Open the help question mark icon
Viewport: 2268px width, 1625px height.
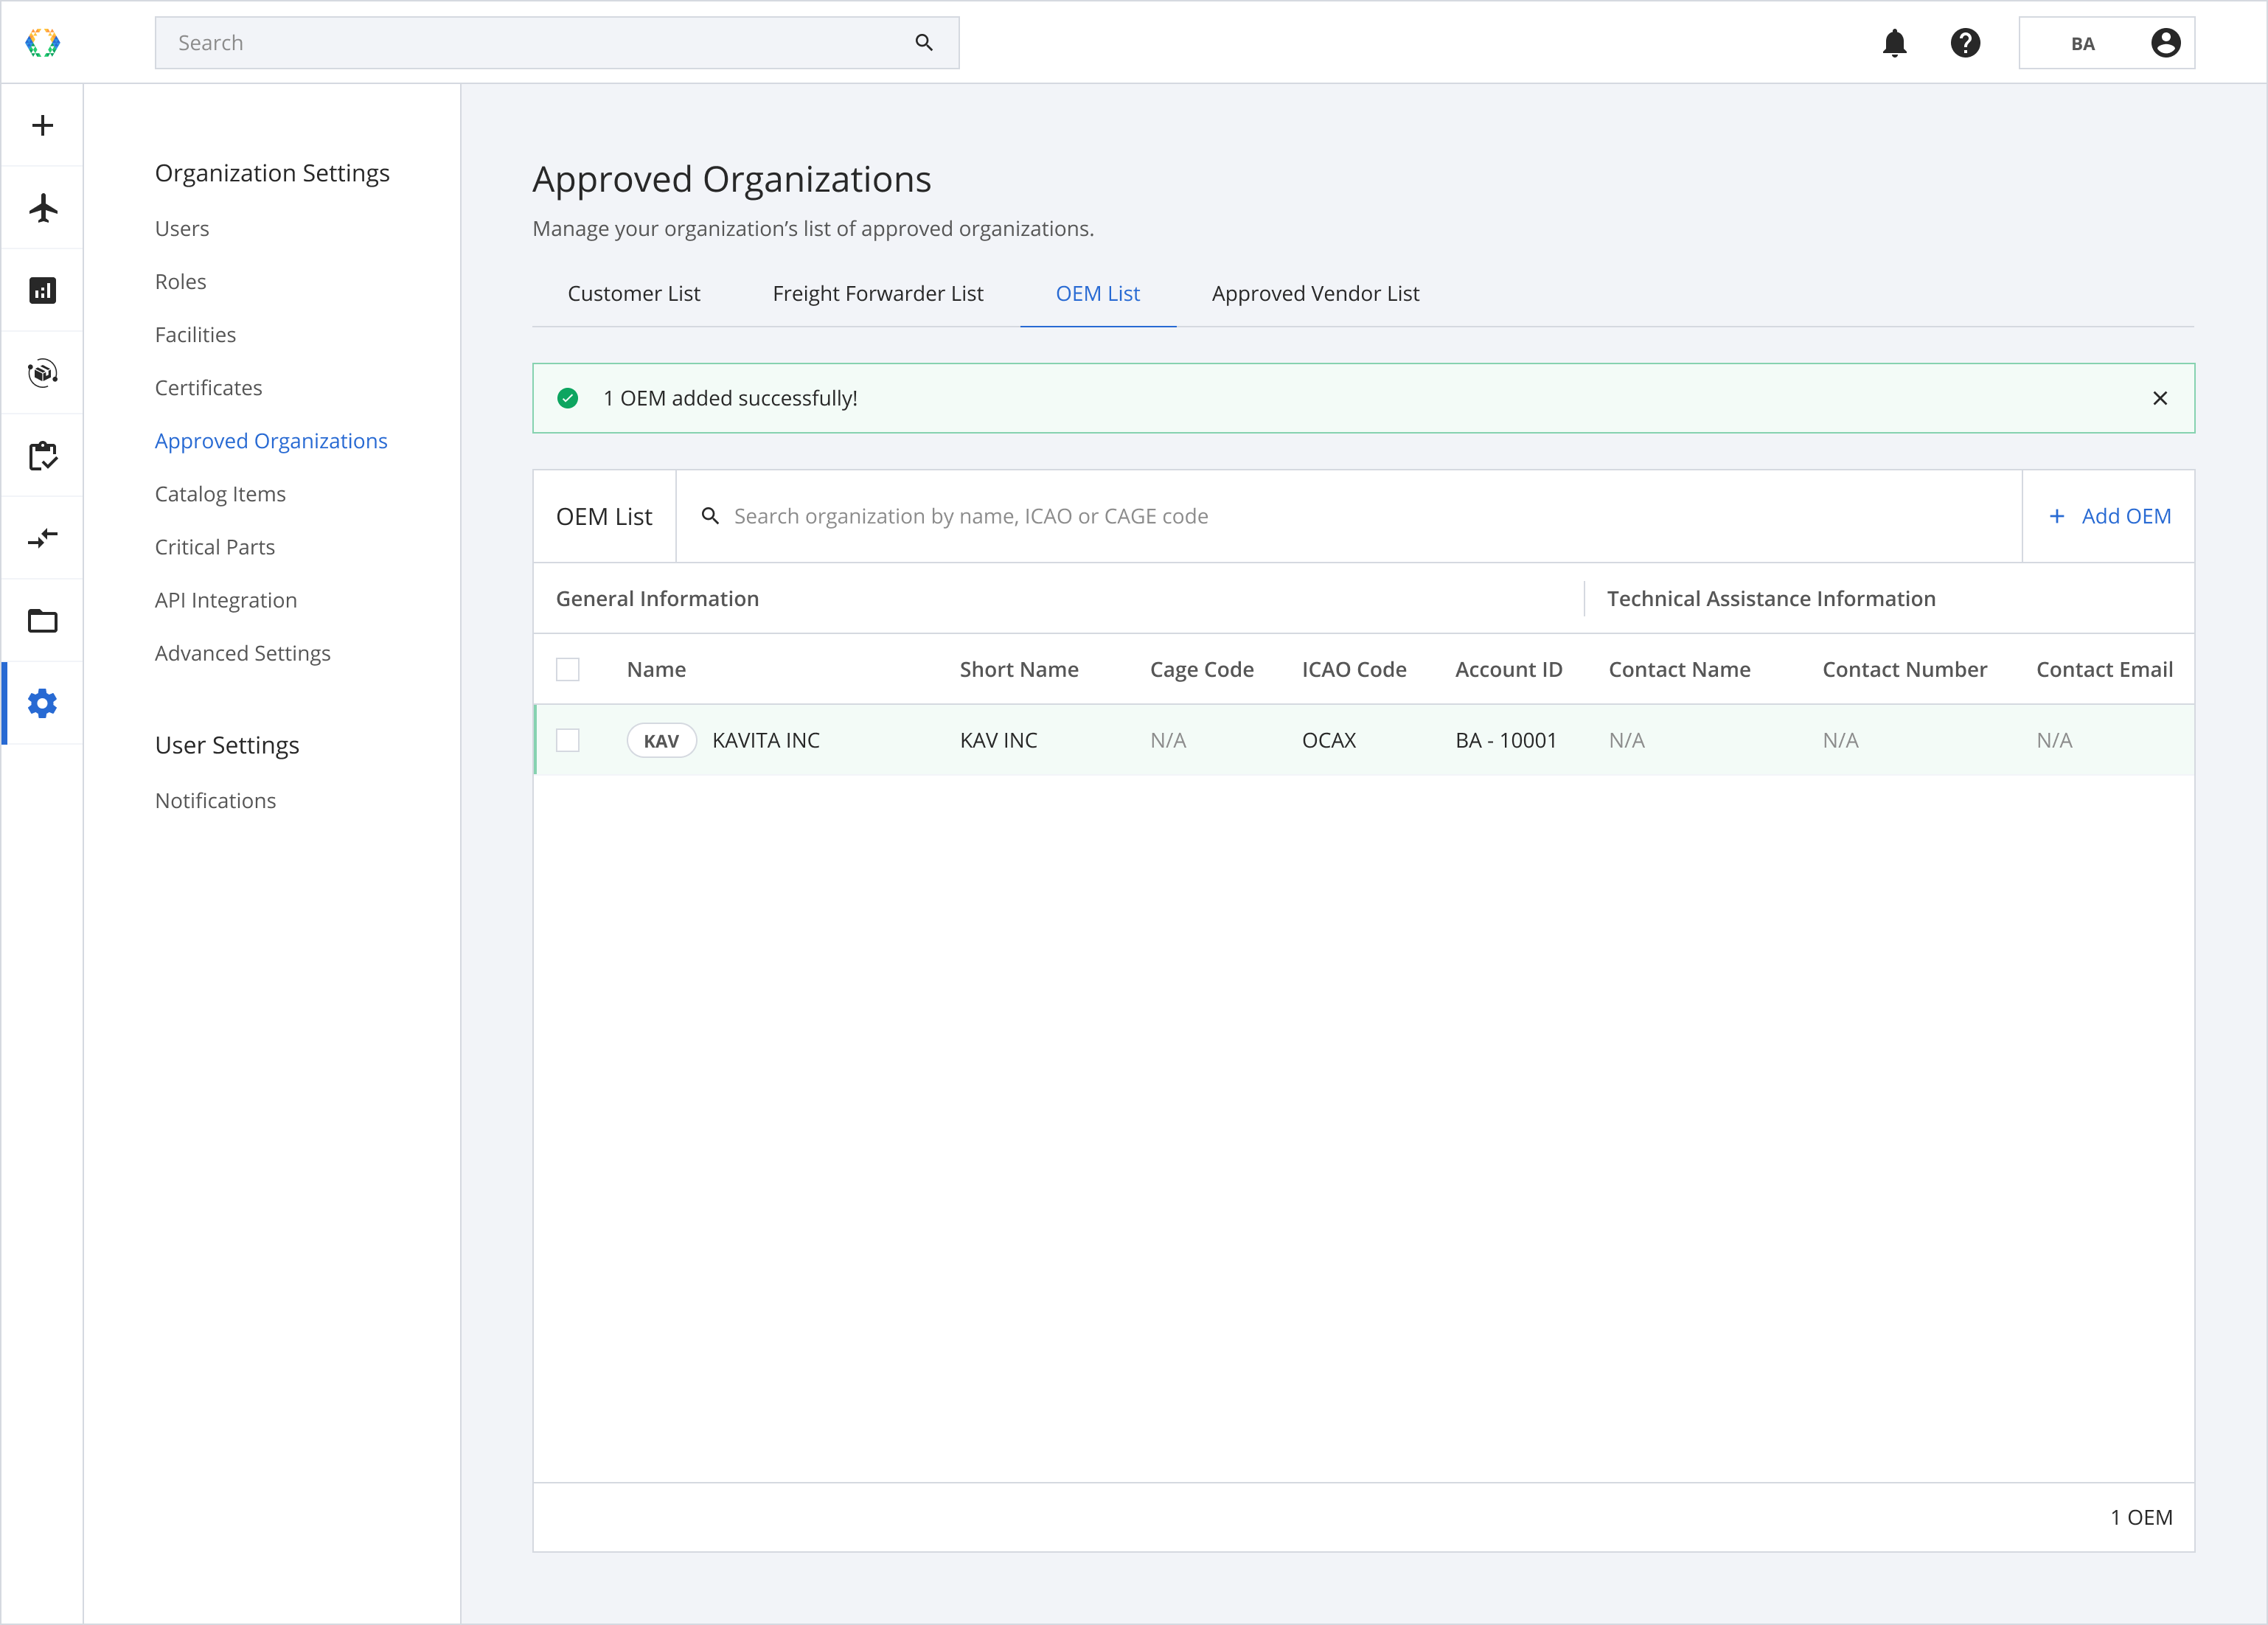click(1965, 43)
